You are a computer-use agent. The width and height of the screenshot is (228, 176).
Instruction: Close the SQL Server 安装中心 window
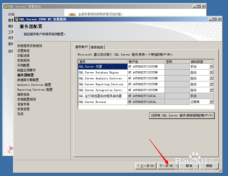click(x=203, y=6)
